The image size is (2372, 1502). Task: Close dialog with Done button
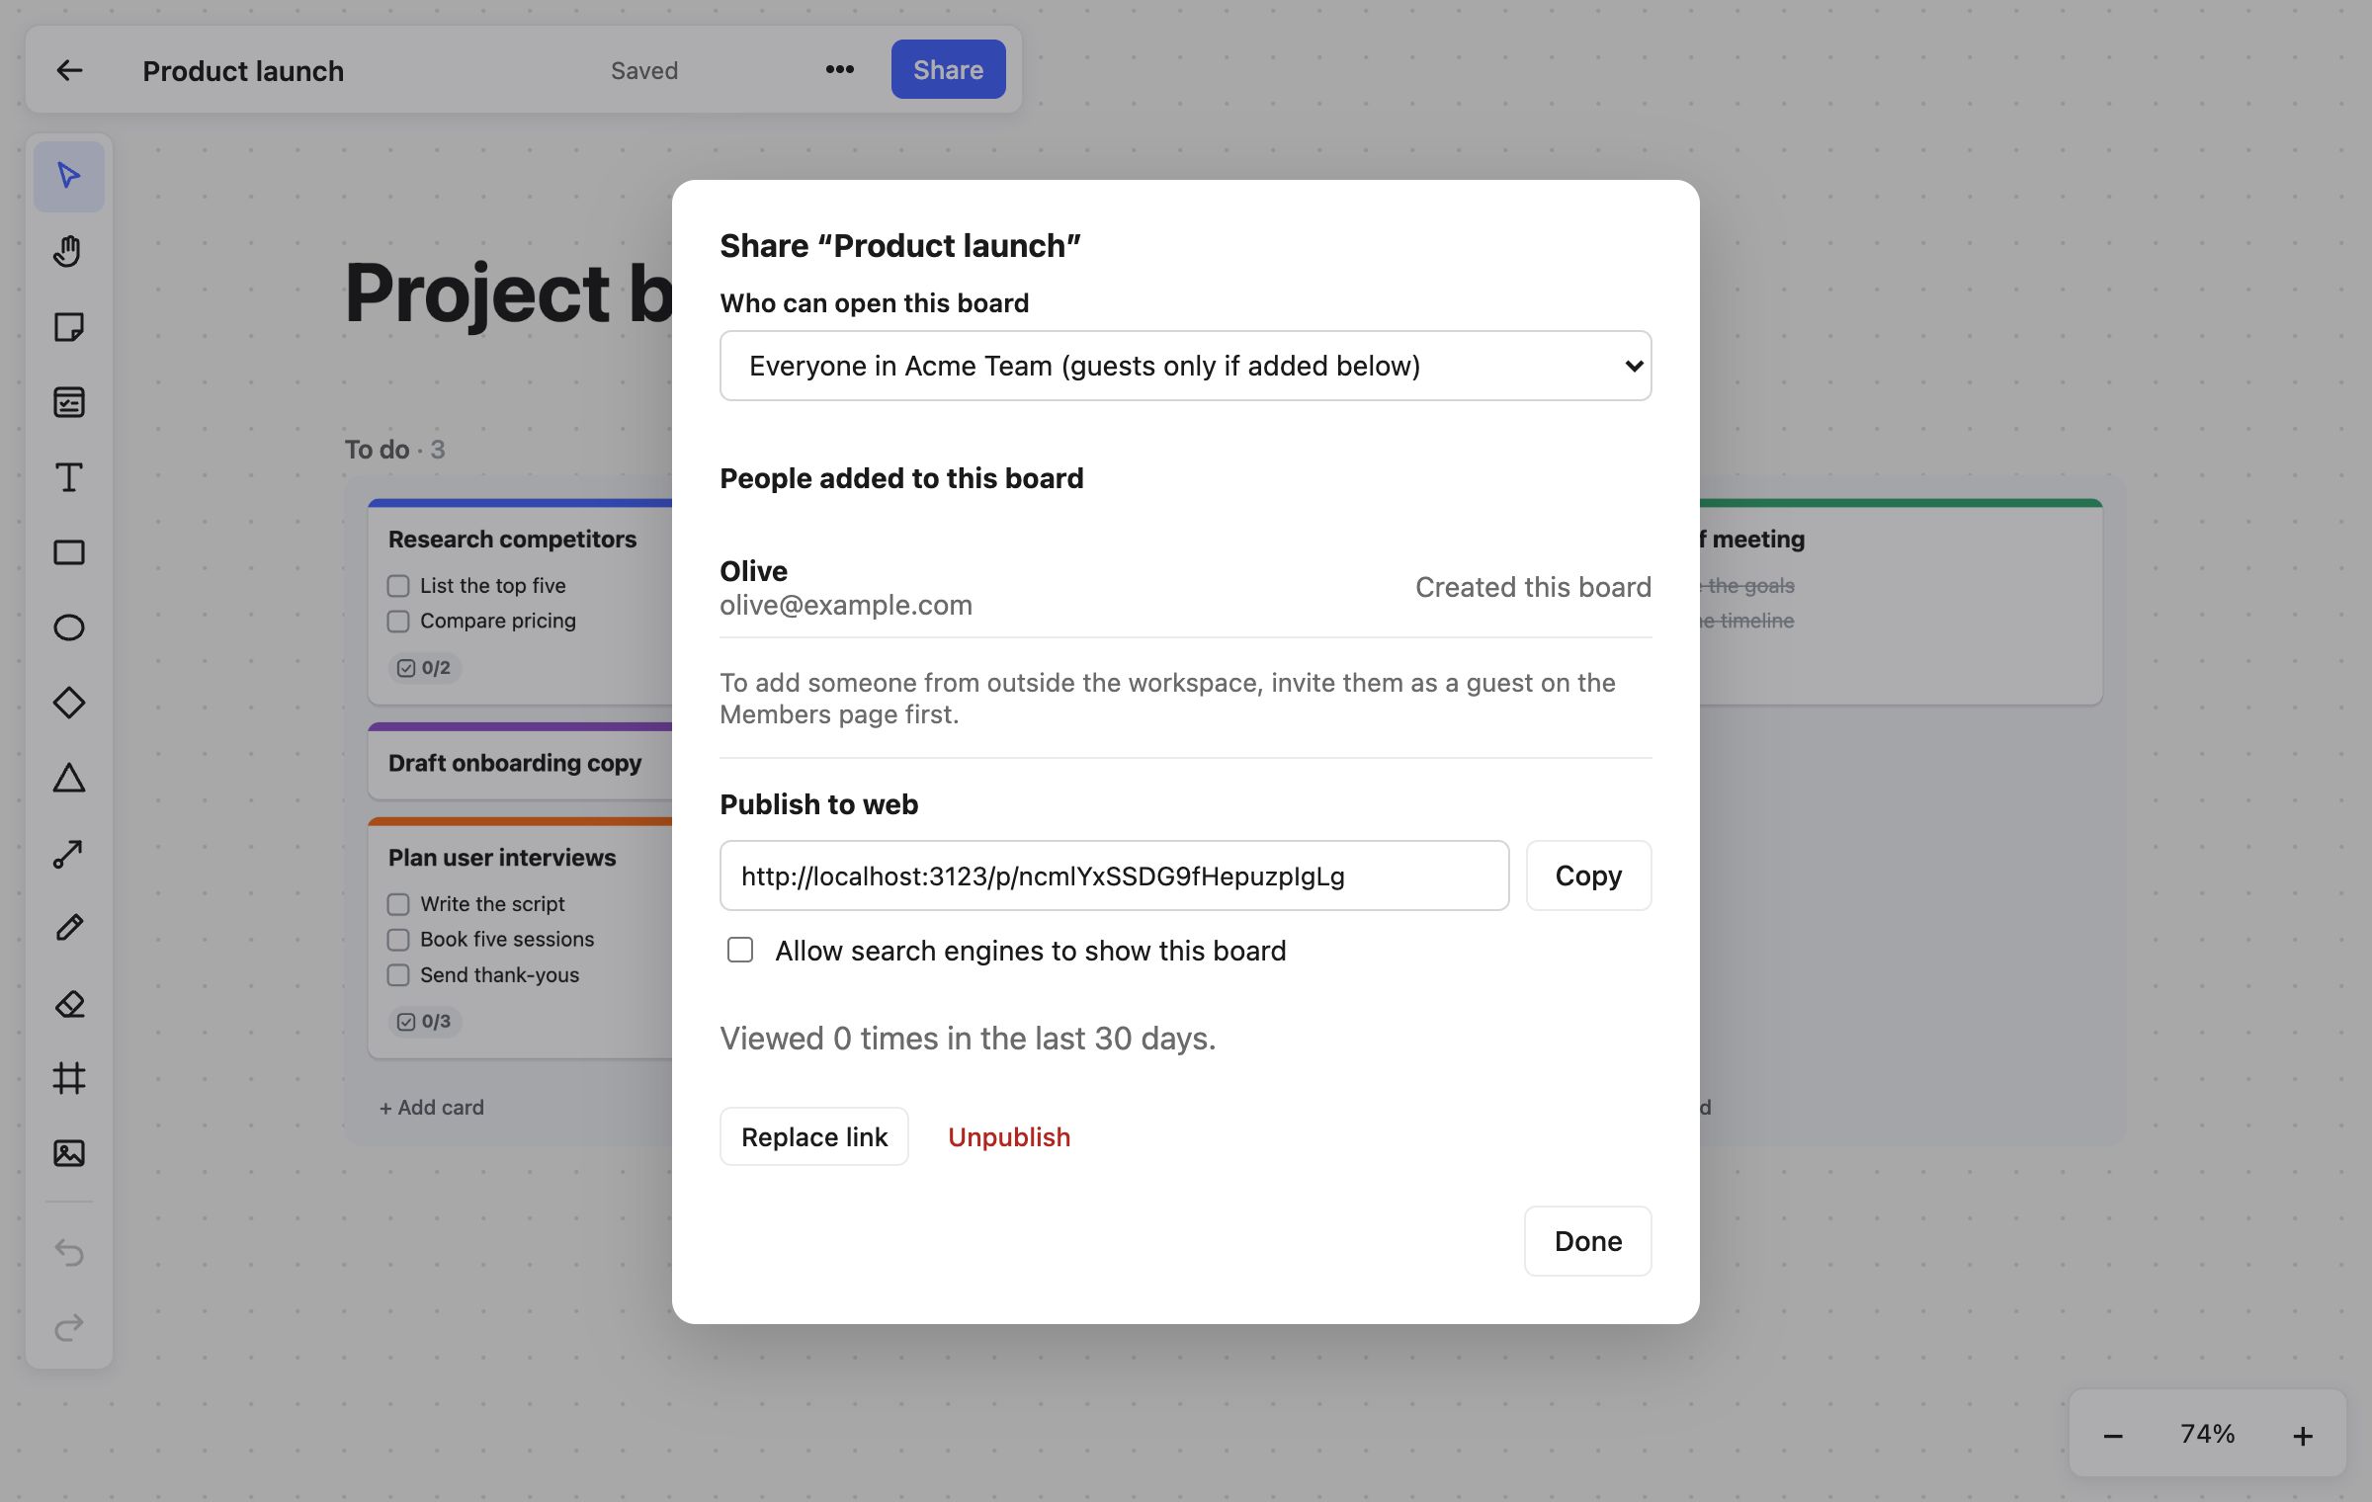click(x=1587, y=1241)
